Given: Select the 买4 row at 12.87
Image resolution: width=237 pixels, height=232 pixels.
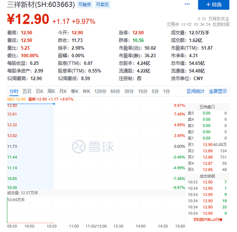Looking at the screenshot, I should click(x=207, y=163).
